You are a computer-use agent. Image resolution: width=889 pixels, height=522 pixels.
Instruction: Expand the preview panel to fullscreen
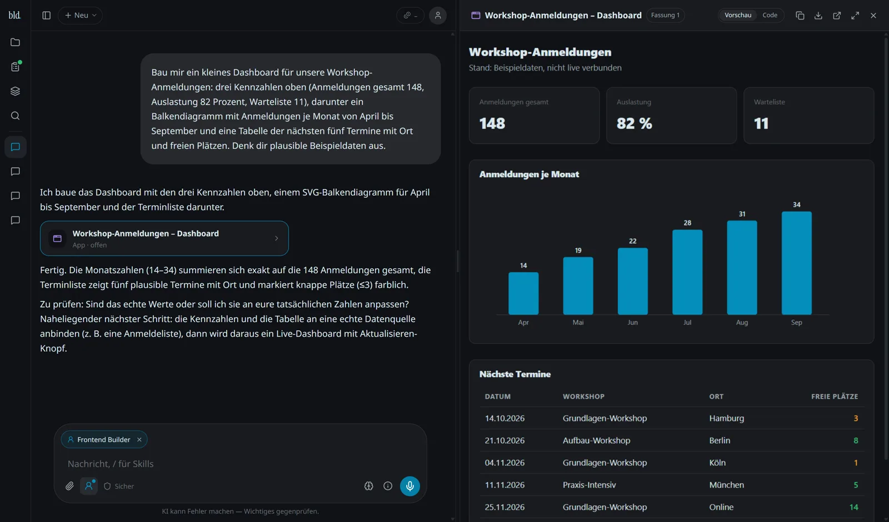click(x=855, y=16)
